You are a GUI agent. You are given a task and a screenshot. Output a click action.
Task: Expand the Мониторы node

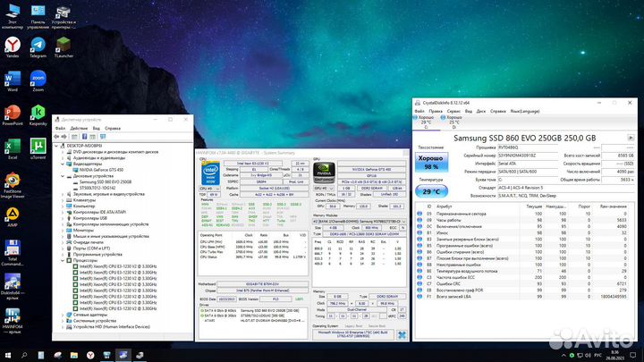(x=64, y=231)
